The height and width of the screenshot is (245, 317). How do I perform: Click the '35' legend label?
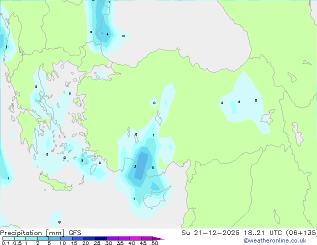(x=120, y=243)
